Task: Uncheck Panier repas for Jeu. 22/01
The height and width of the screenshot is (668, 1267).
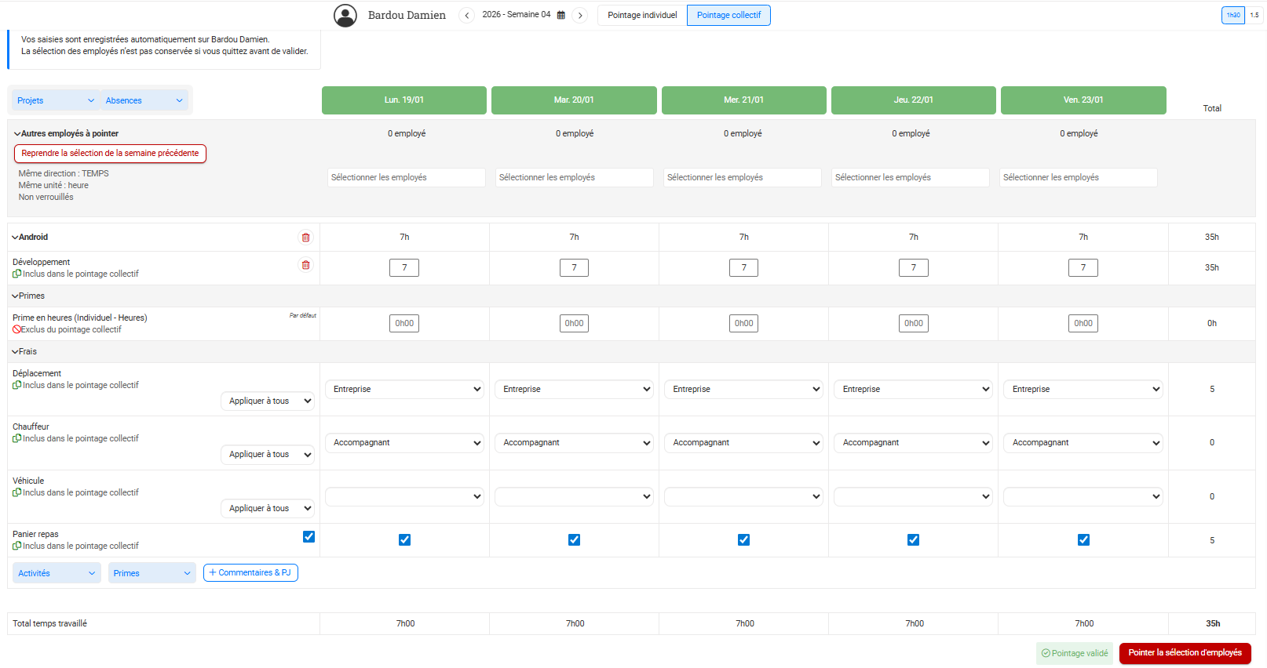Action: (x=914, y=540)
